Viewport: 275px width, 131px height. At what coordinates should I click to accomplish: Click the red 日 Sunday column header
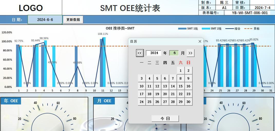(x=188, y=63)
